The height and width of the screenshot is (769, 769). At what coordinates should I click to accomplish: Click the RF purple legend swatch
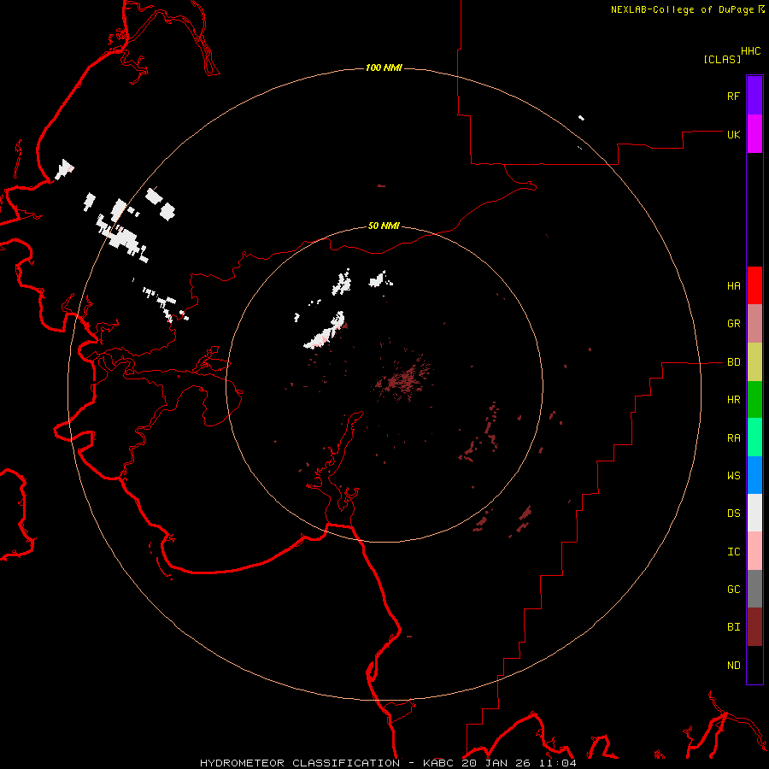point(754,96)
